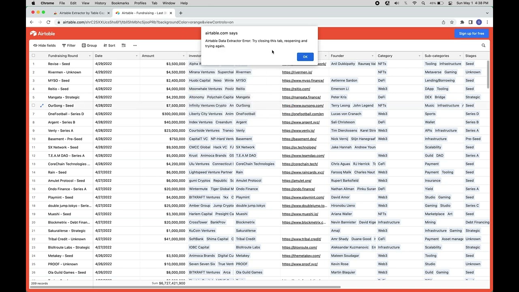The image size is (519, 292).
Task: Open the Apple menu
Action: 33,3
